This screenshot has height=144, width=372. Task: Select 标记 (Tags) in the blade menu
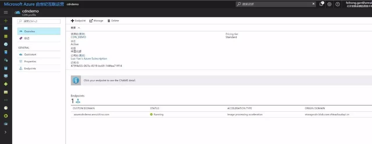[x=39, y=38]
